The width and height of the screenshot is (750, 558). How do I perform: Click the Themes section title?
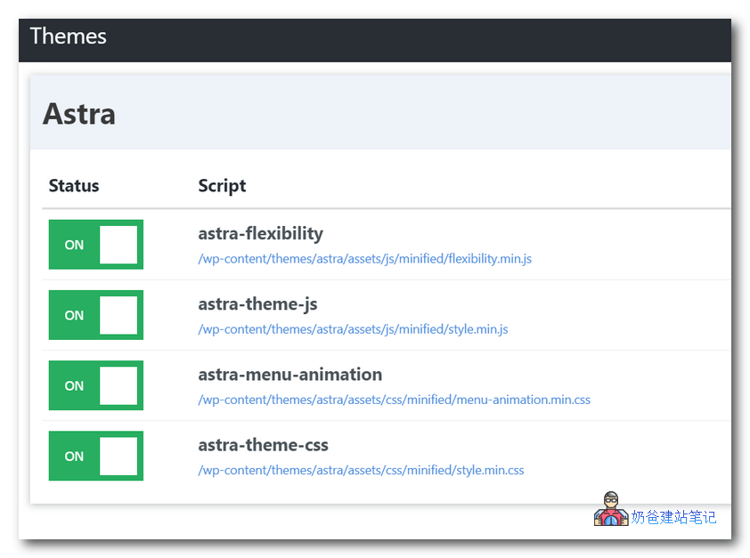coord(68,36)
